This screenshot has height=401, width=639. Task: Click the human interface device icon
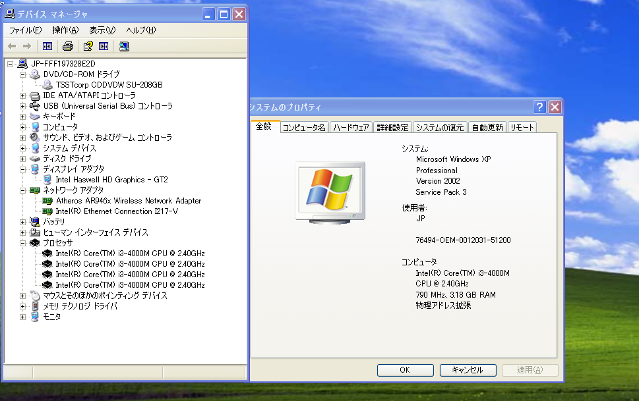tap(35, 232)
